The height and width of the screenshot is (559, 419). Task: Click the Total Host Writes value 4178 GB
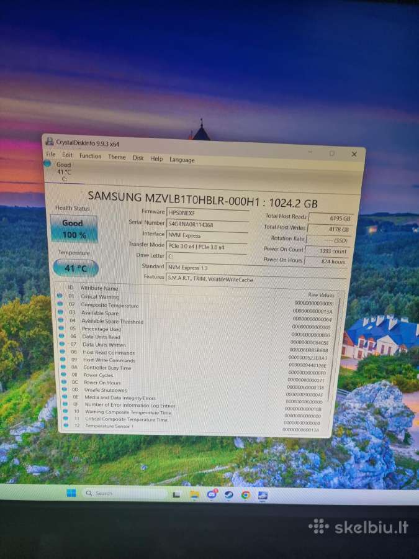330,229
